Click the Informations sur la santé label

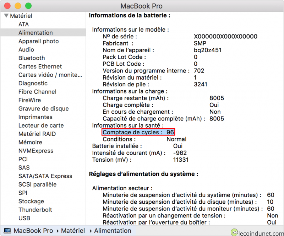click(x=128, y=125)
